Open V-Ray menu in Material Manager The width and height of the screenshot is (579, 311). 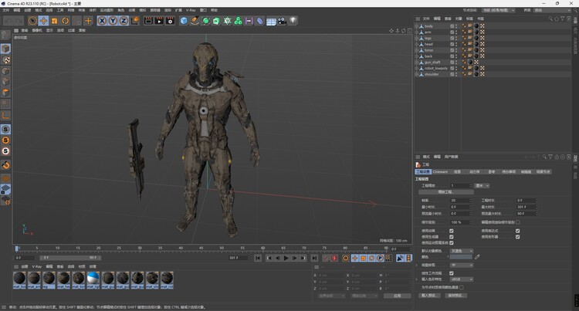pos(36,266)
